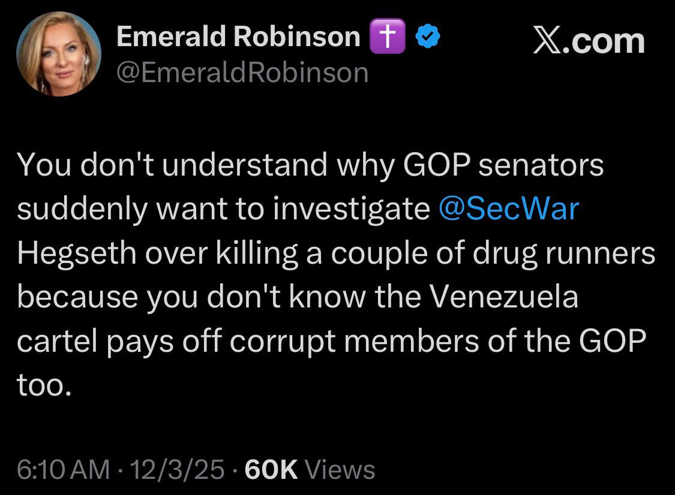Viewport: 675px width, 495px height.
Task: Click the 60K view count number
Action: click(x=272, y=469)
